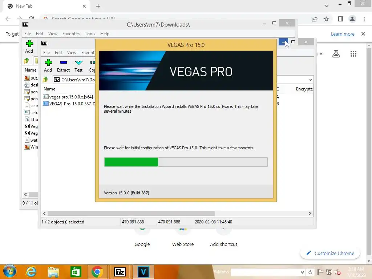Viewport: 372px width, 279px height.
Task: Click Action Center flag tray icon
Action: (320, 272)
